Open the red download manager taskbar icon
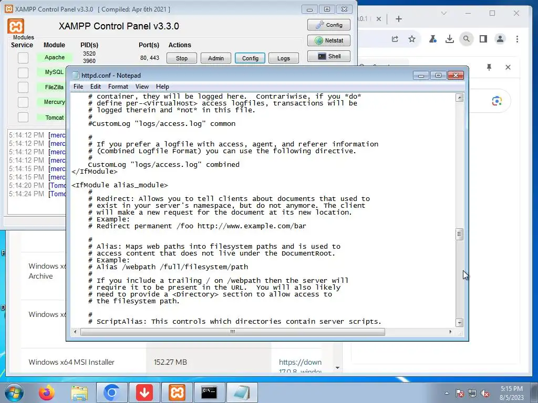The image size is (538, 403). tap(144, 393)
